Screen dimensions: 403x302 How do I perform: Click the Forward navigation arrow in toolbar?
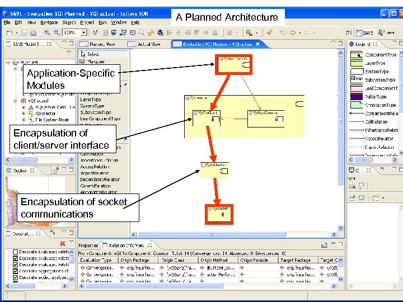[x=307, y=32]
